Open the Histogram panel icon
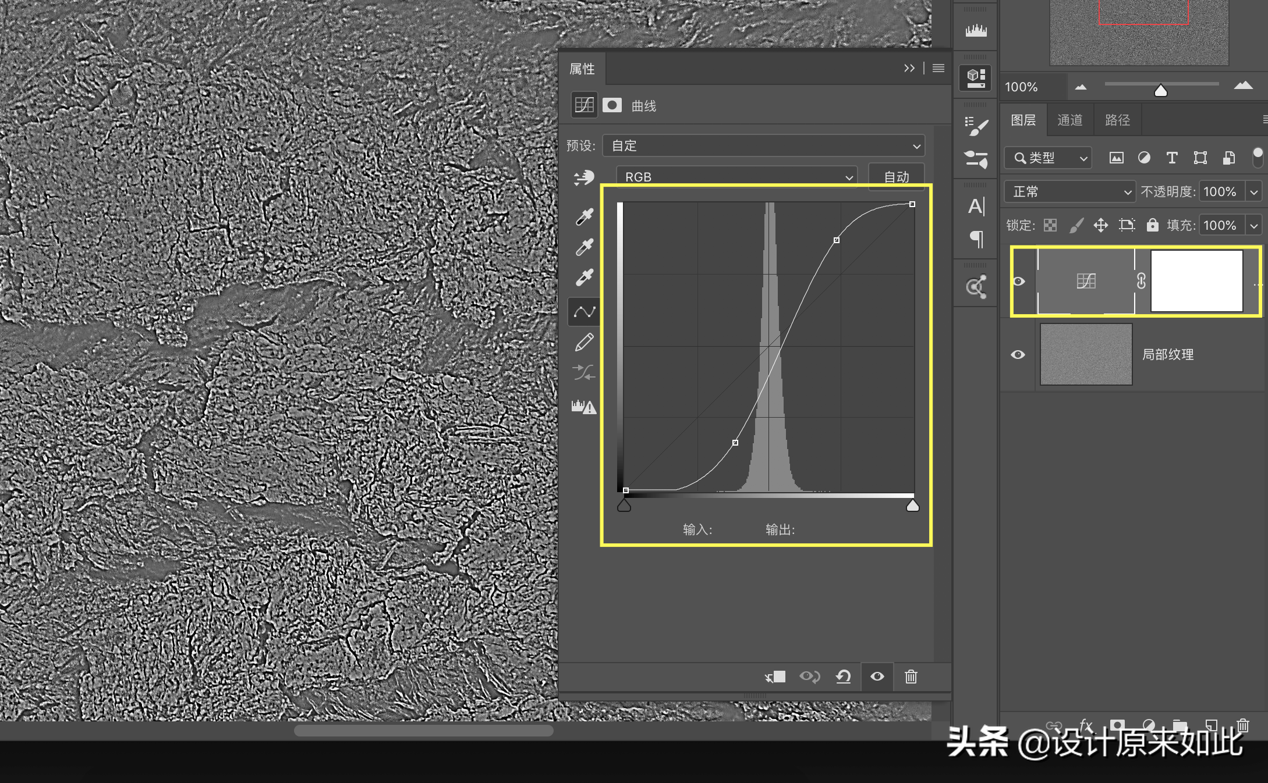The image size is (1268, 783). 976,30
